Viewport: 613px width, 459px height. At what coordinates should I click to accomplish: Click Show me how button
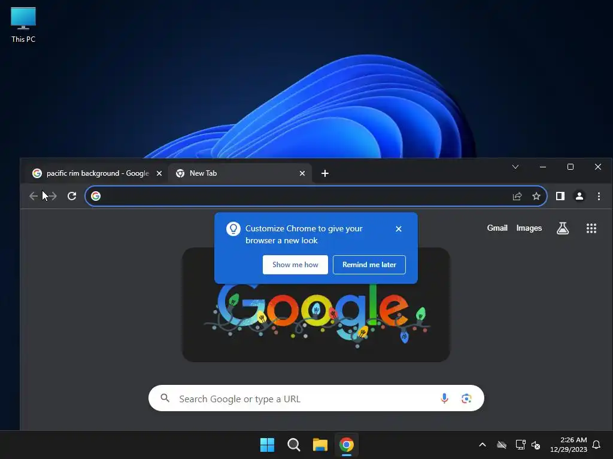pos(295,265)
